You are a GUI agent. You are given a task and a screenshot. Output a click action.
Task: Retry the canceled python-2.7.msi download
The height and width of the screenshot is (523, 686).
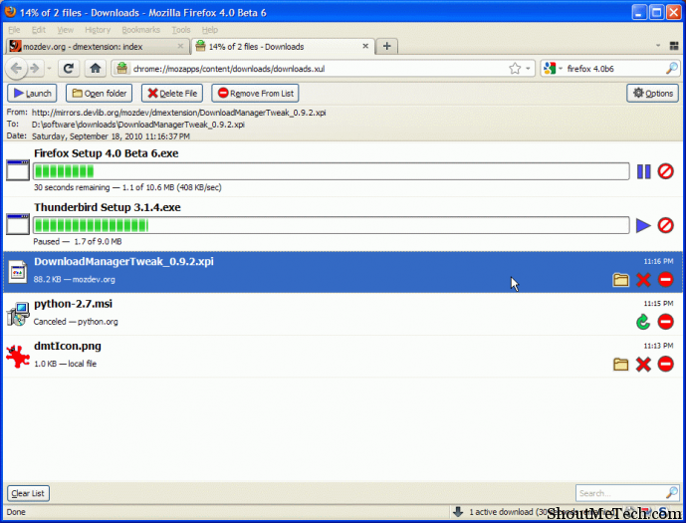tap(643, 322)
